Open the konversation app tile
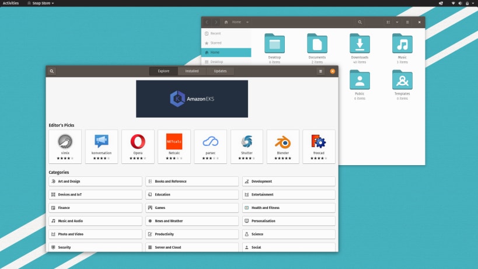The height and width of the screenshot is (269, 478). coord(102,146)
